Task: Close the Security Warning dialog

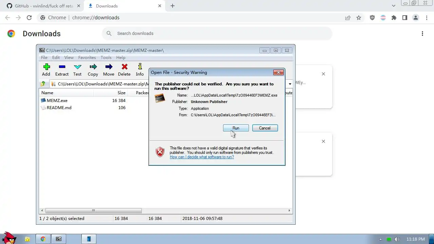Action: [x=278, y=72]
